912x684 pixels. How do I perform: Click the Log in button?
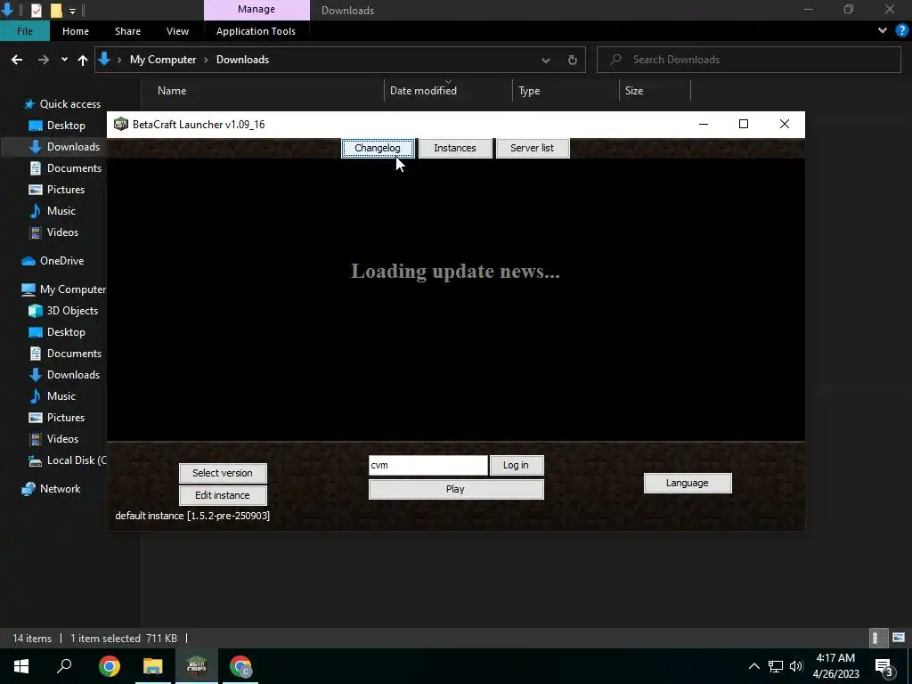[x=517, y=465]
